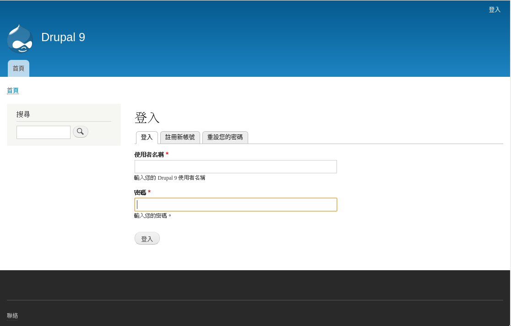Click the 登入 submit button

pos(147,238)
